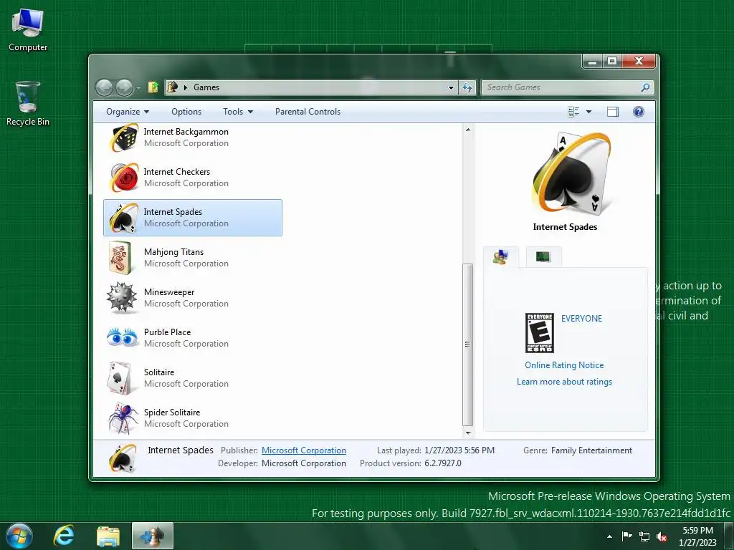
Task: Click the Purble Place eyes icon
Action: (122, 337)
